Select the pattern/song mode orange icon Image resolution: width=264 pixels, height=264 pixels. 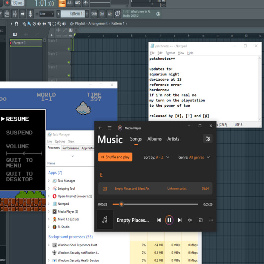[62, 3]
